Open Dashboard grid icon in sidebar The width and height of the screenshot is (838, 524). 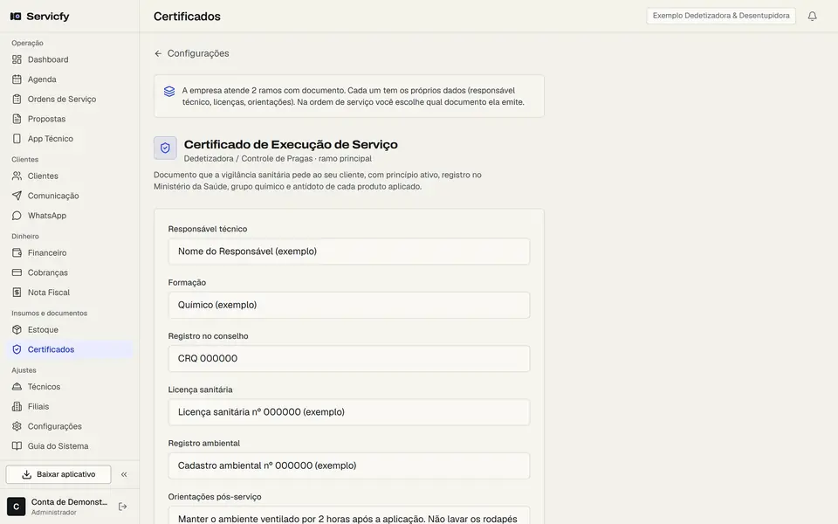(17, 59)
